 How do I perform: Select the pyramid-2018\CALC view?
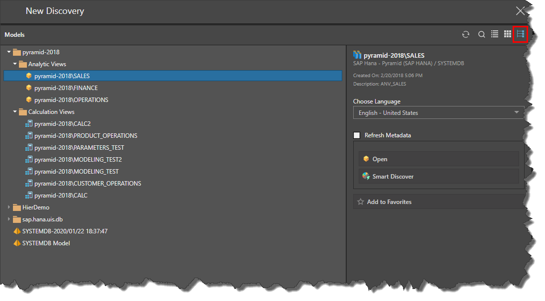point(61,196)
